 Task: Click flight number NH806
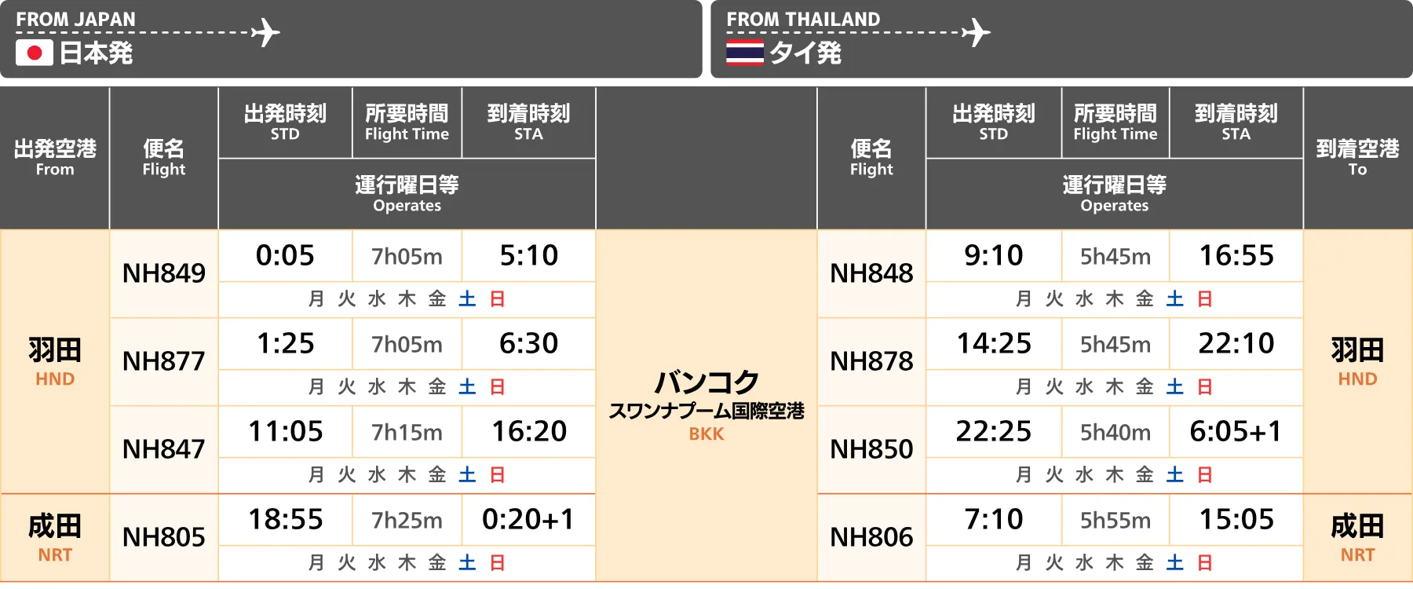coord(871,537)
